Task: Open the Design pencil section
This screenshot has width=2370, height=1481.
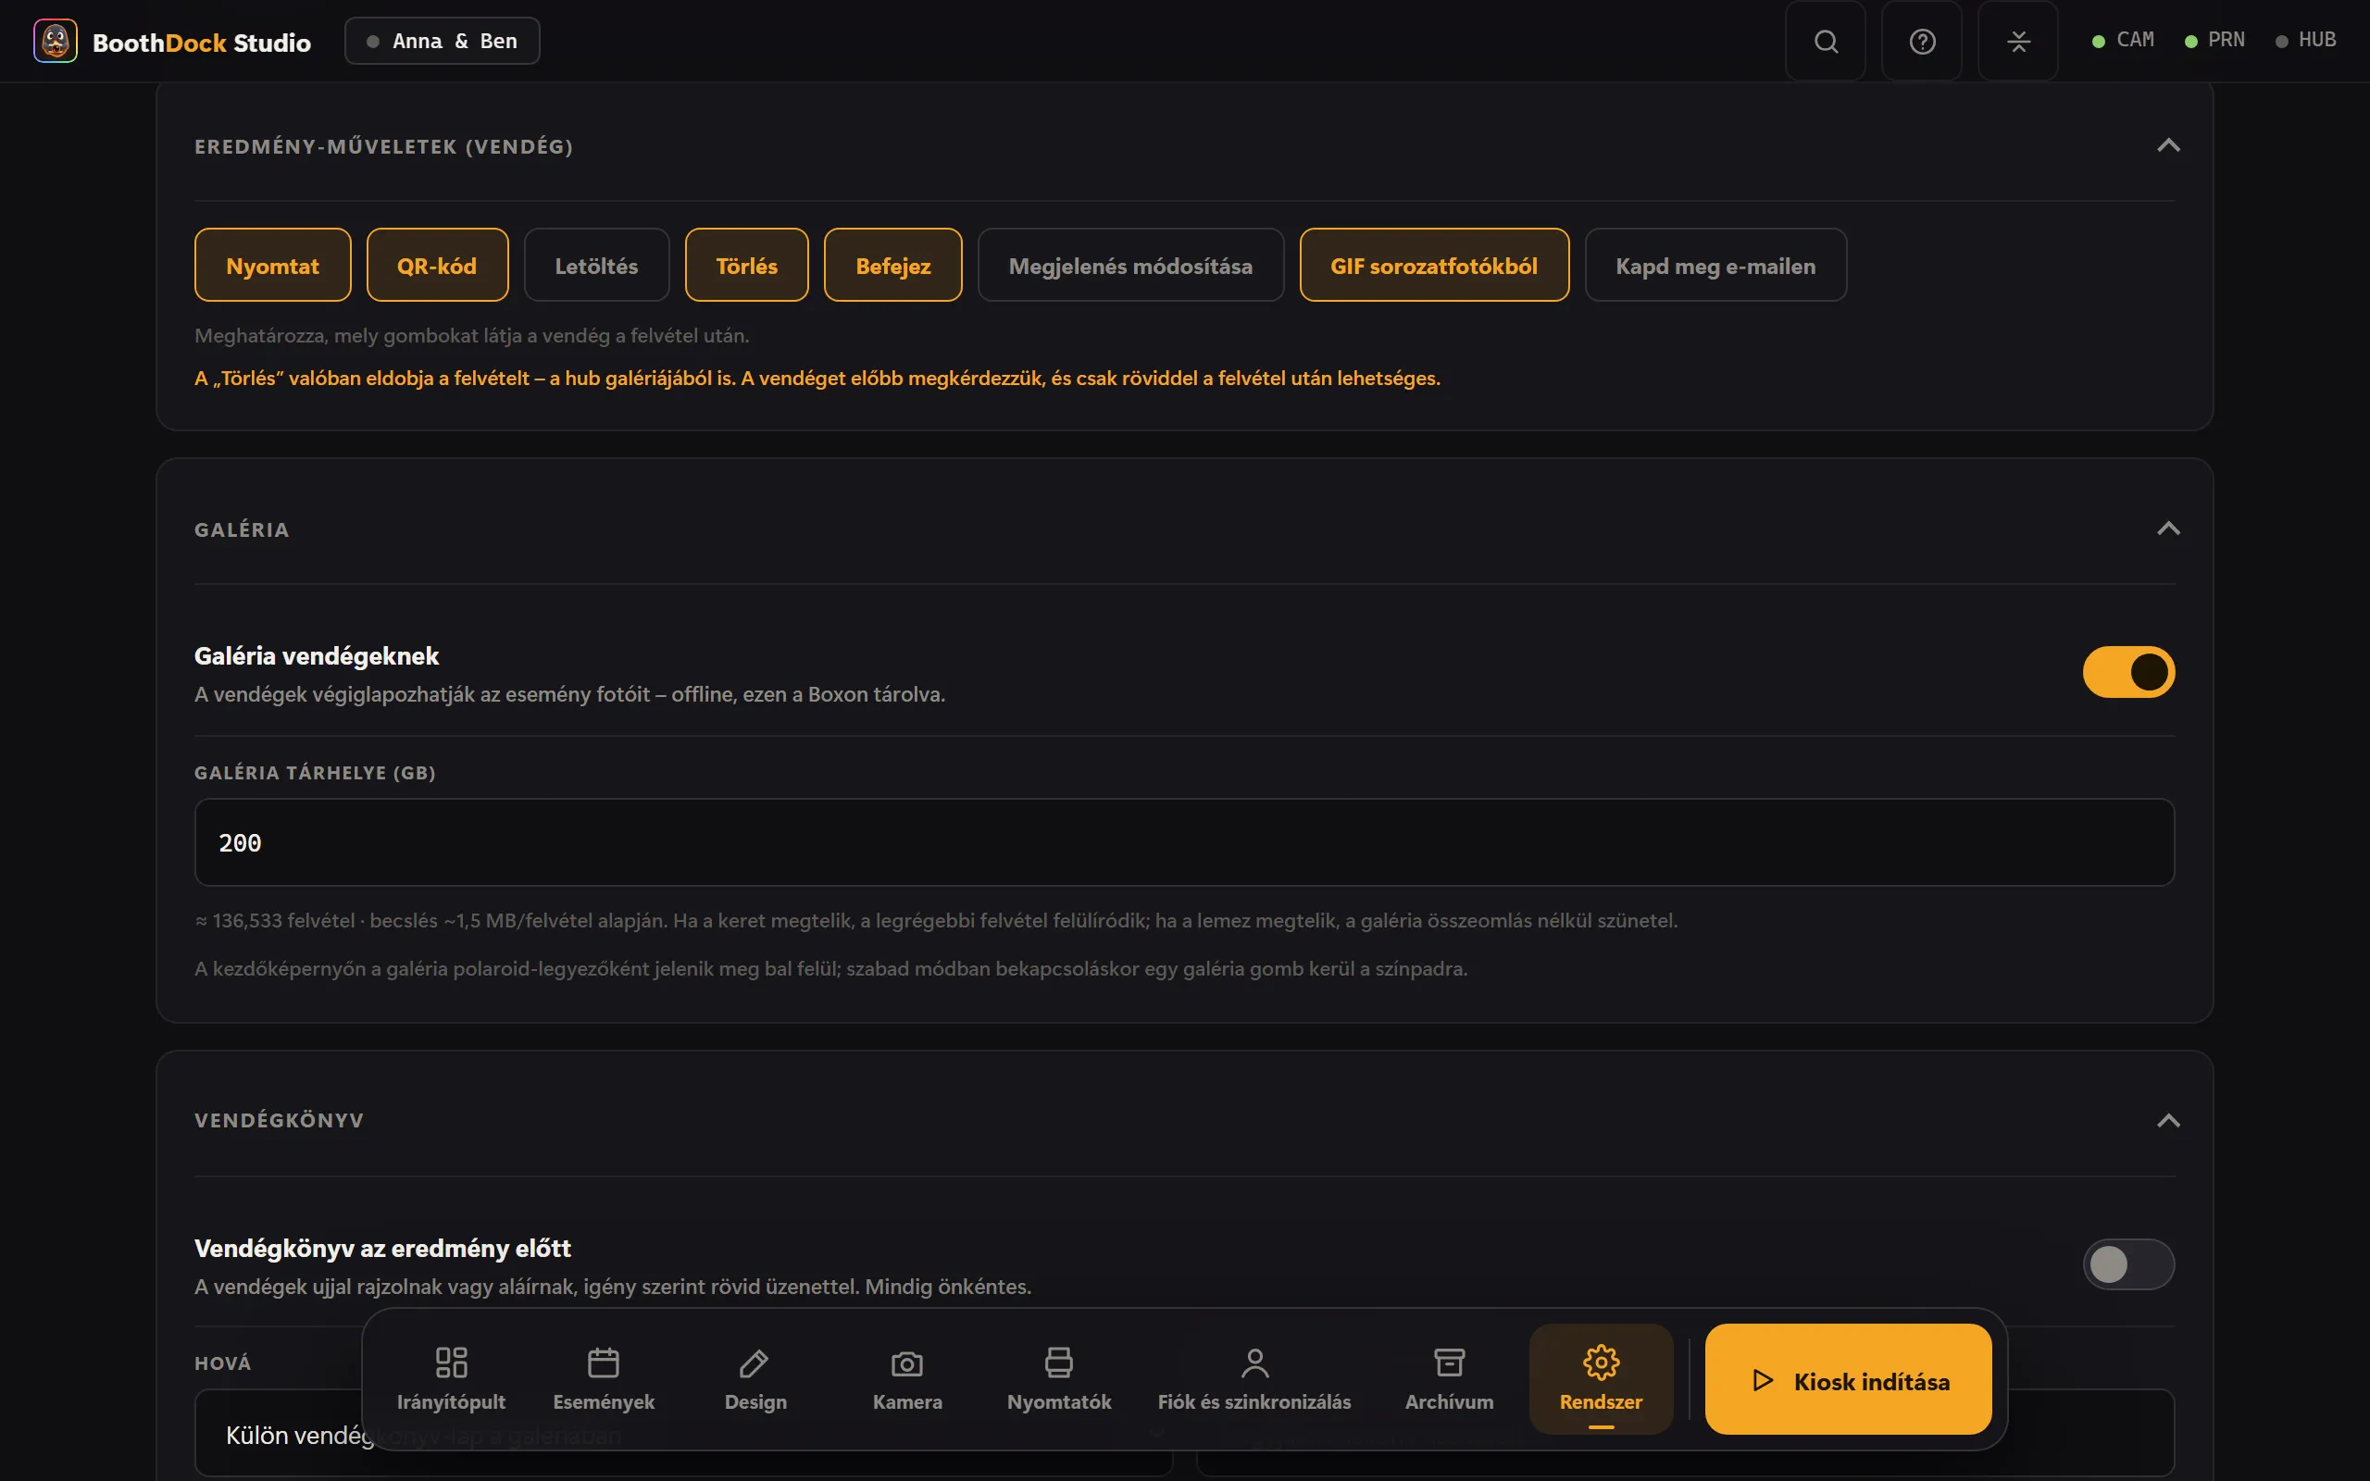Action: pos(755,1378)
